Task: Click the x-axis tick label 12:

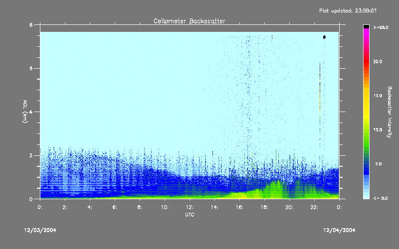Action: tap(190, 207)
